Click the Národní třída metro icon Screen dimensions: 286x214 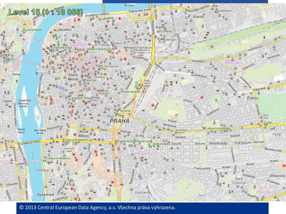pos(74,100)
